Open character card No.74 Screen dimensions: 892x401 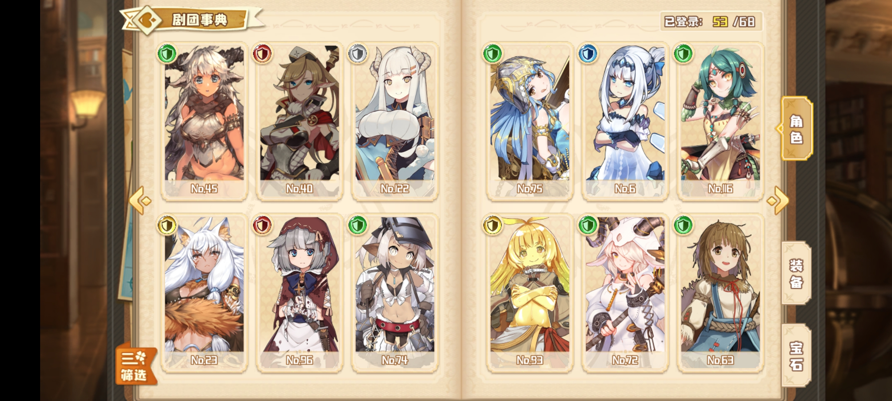pos(395,293)
